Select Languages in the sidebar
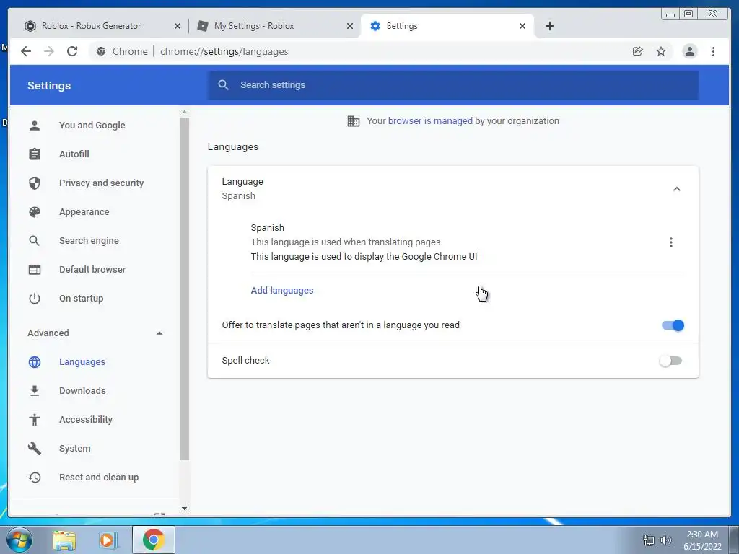The width and height of the screenshot is (739, 554). [x=82, y=362]
